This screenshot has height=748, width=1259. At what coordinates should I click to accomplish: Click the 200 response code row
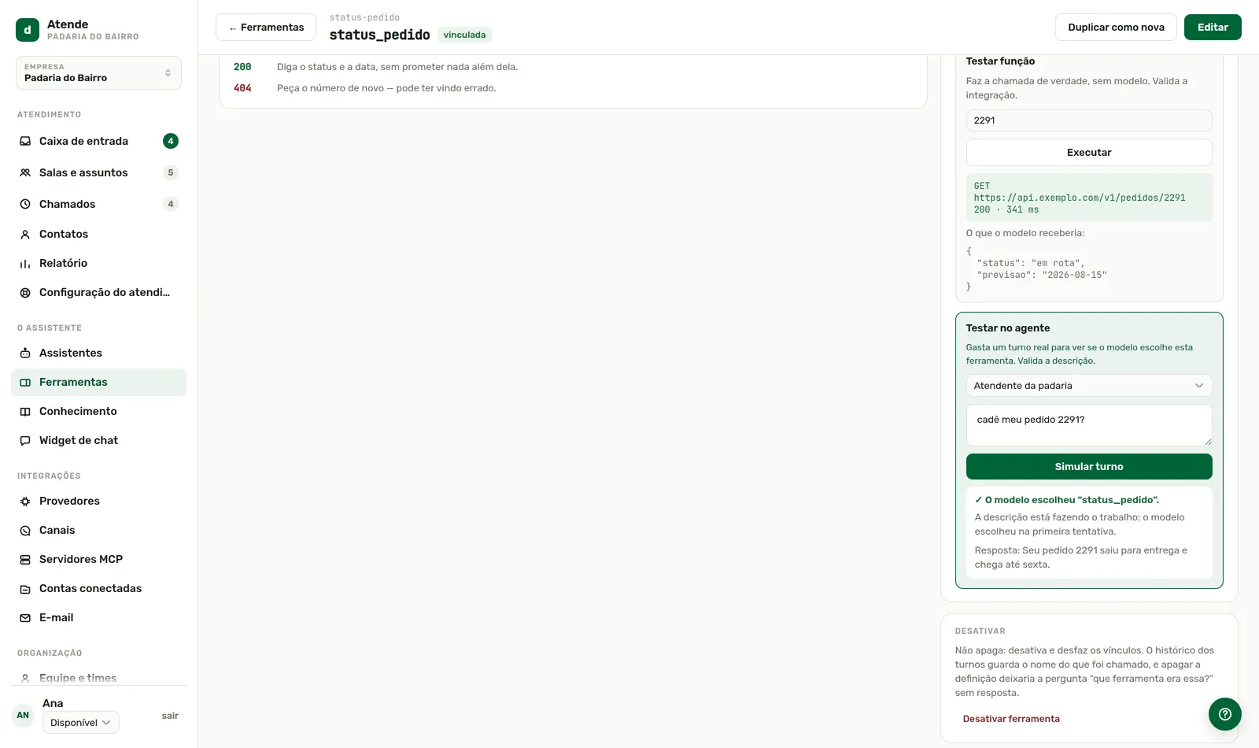tap(573, 67)
